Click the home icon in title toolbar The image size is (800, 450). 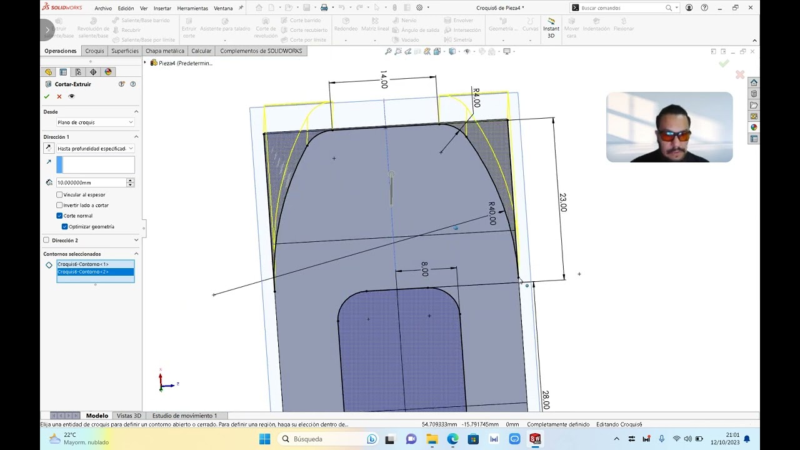[x=259, y=7]
